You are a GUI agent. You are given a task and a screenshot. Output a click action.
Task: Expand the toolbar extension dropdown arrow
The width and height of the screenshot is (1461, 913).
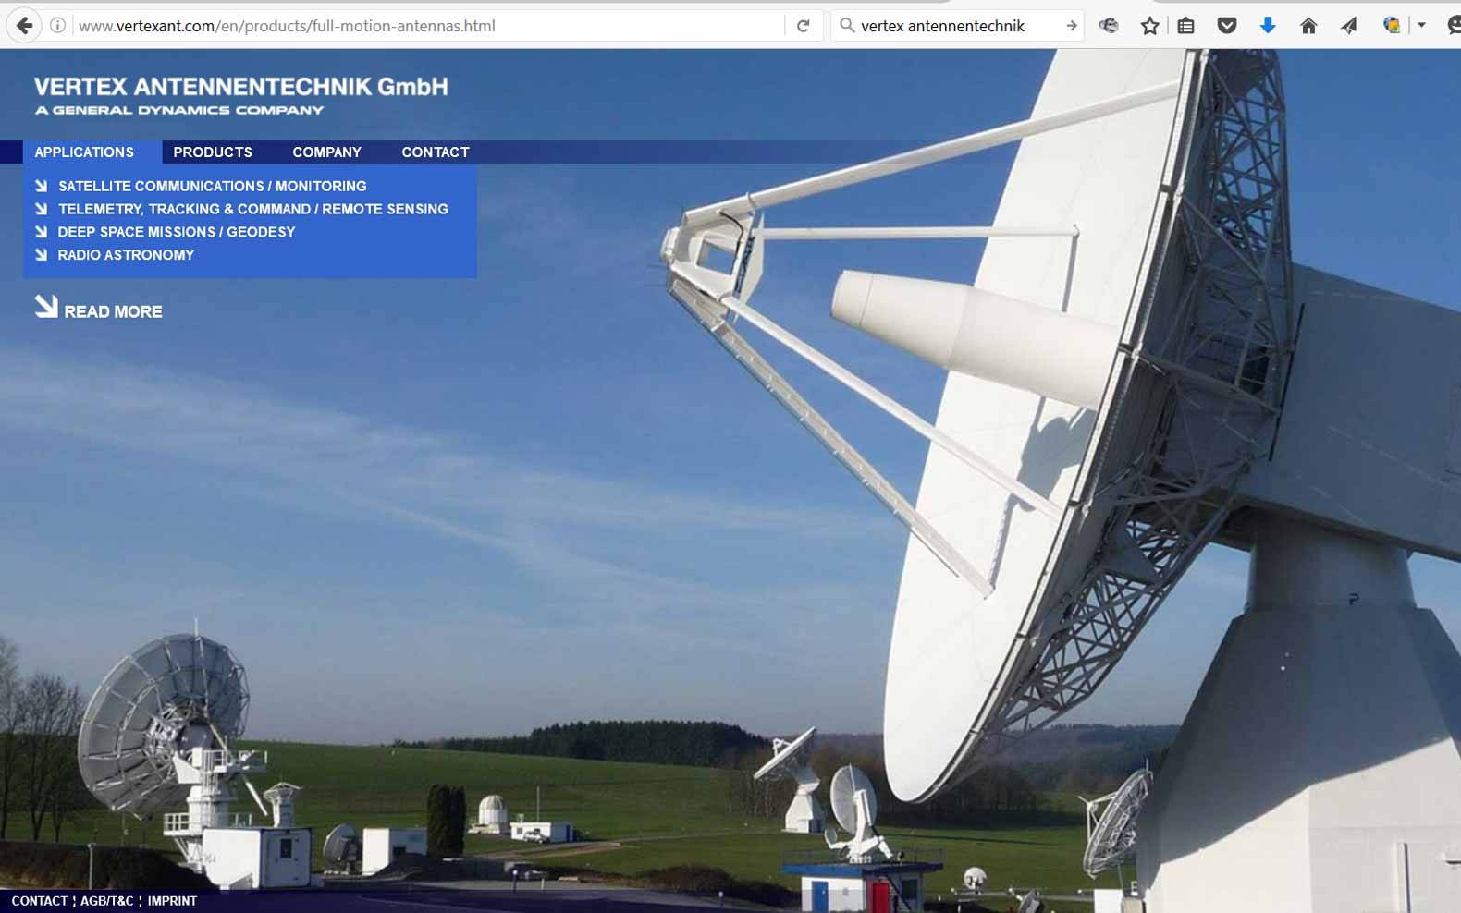click(x=1422, y=26)
